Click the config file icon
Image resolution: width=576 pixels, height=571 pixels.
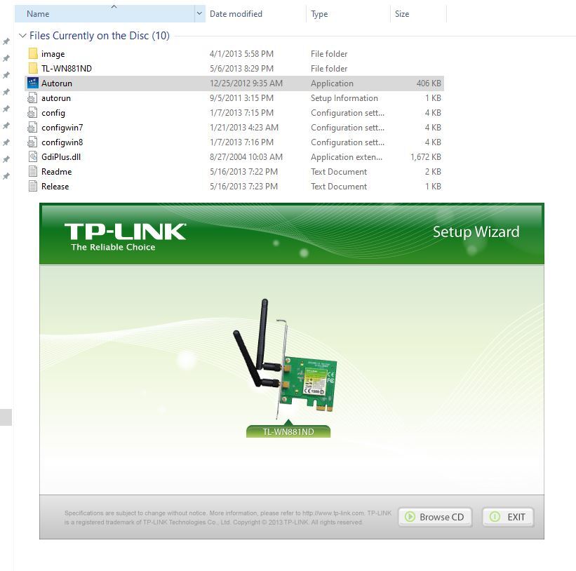pos(32,113)
